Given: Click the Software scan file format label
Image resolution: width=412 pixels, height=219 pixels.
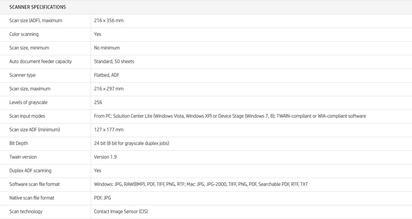Looking at the screenshot, I should point(34,184).
